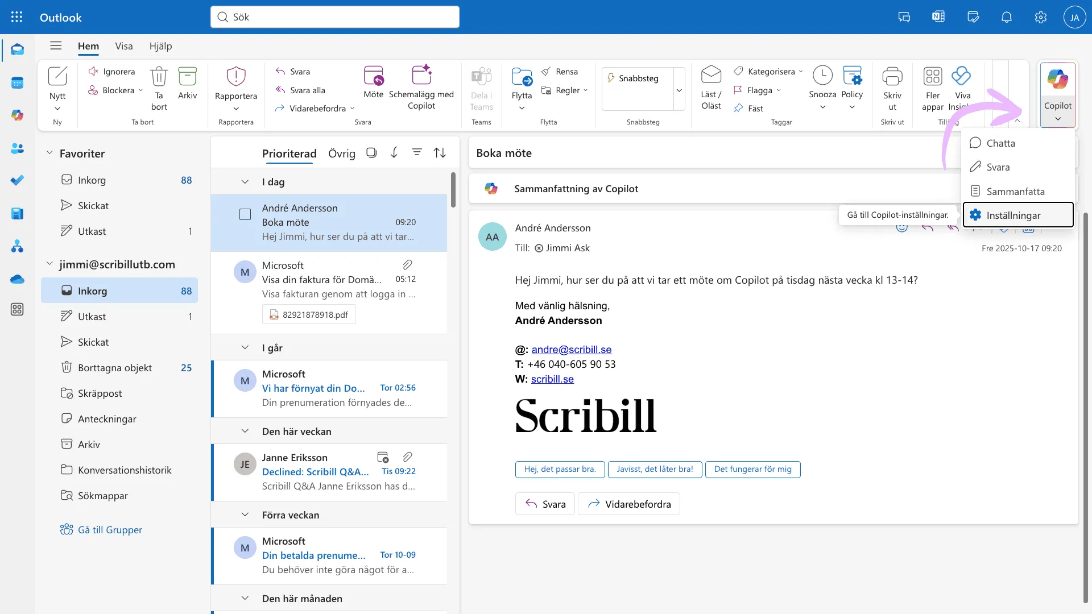Viewport: 1092px width, 614px height.
Task: Open To Do checkmark in left rail
Action: pos(17,180)
